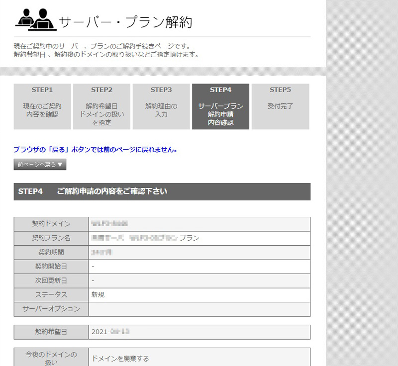Go to STEP2 解約希望日ドメインの扱いを指定
This screenshot has height=366, width=398.
point(101,106)
